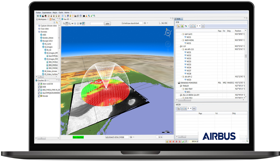
Task: Click the compass eye control in 3D view
Action: [168, 32]
